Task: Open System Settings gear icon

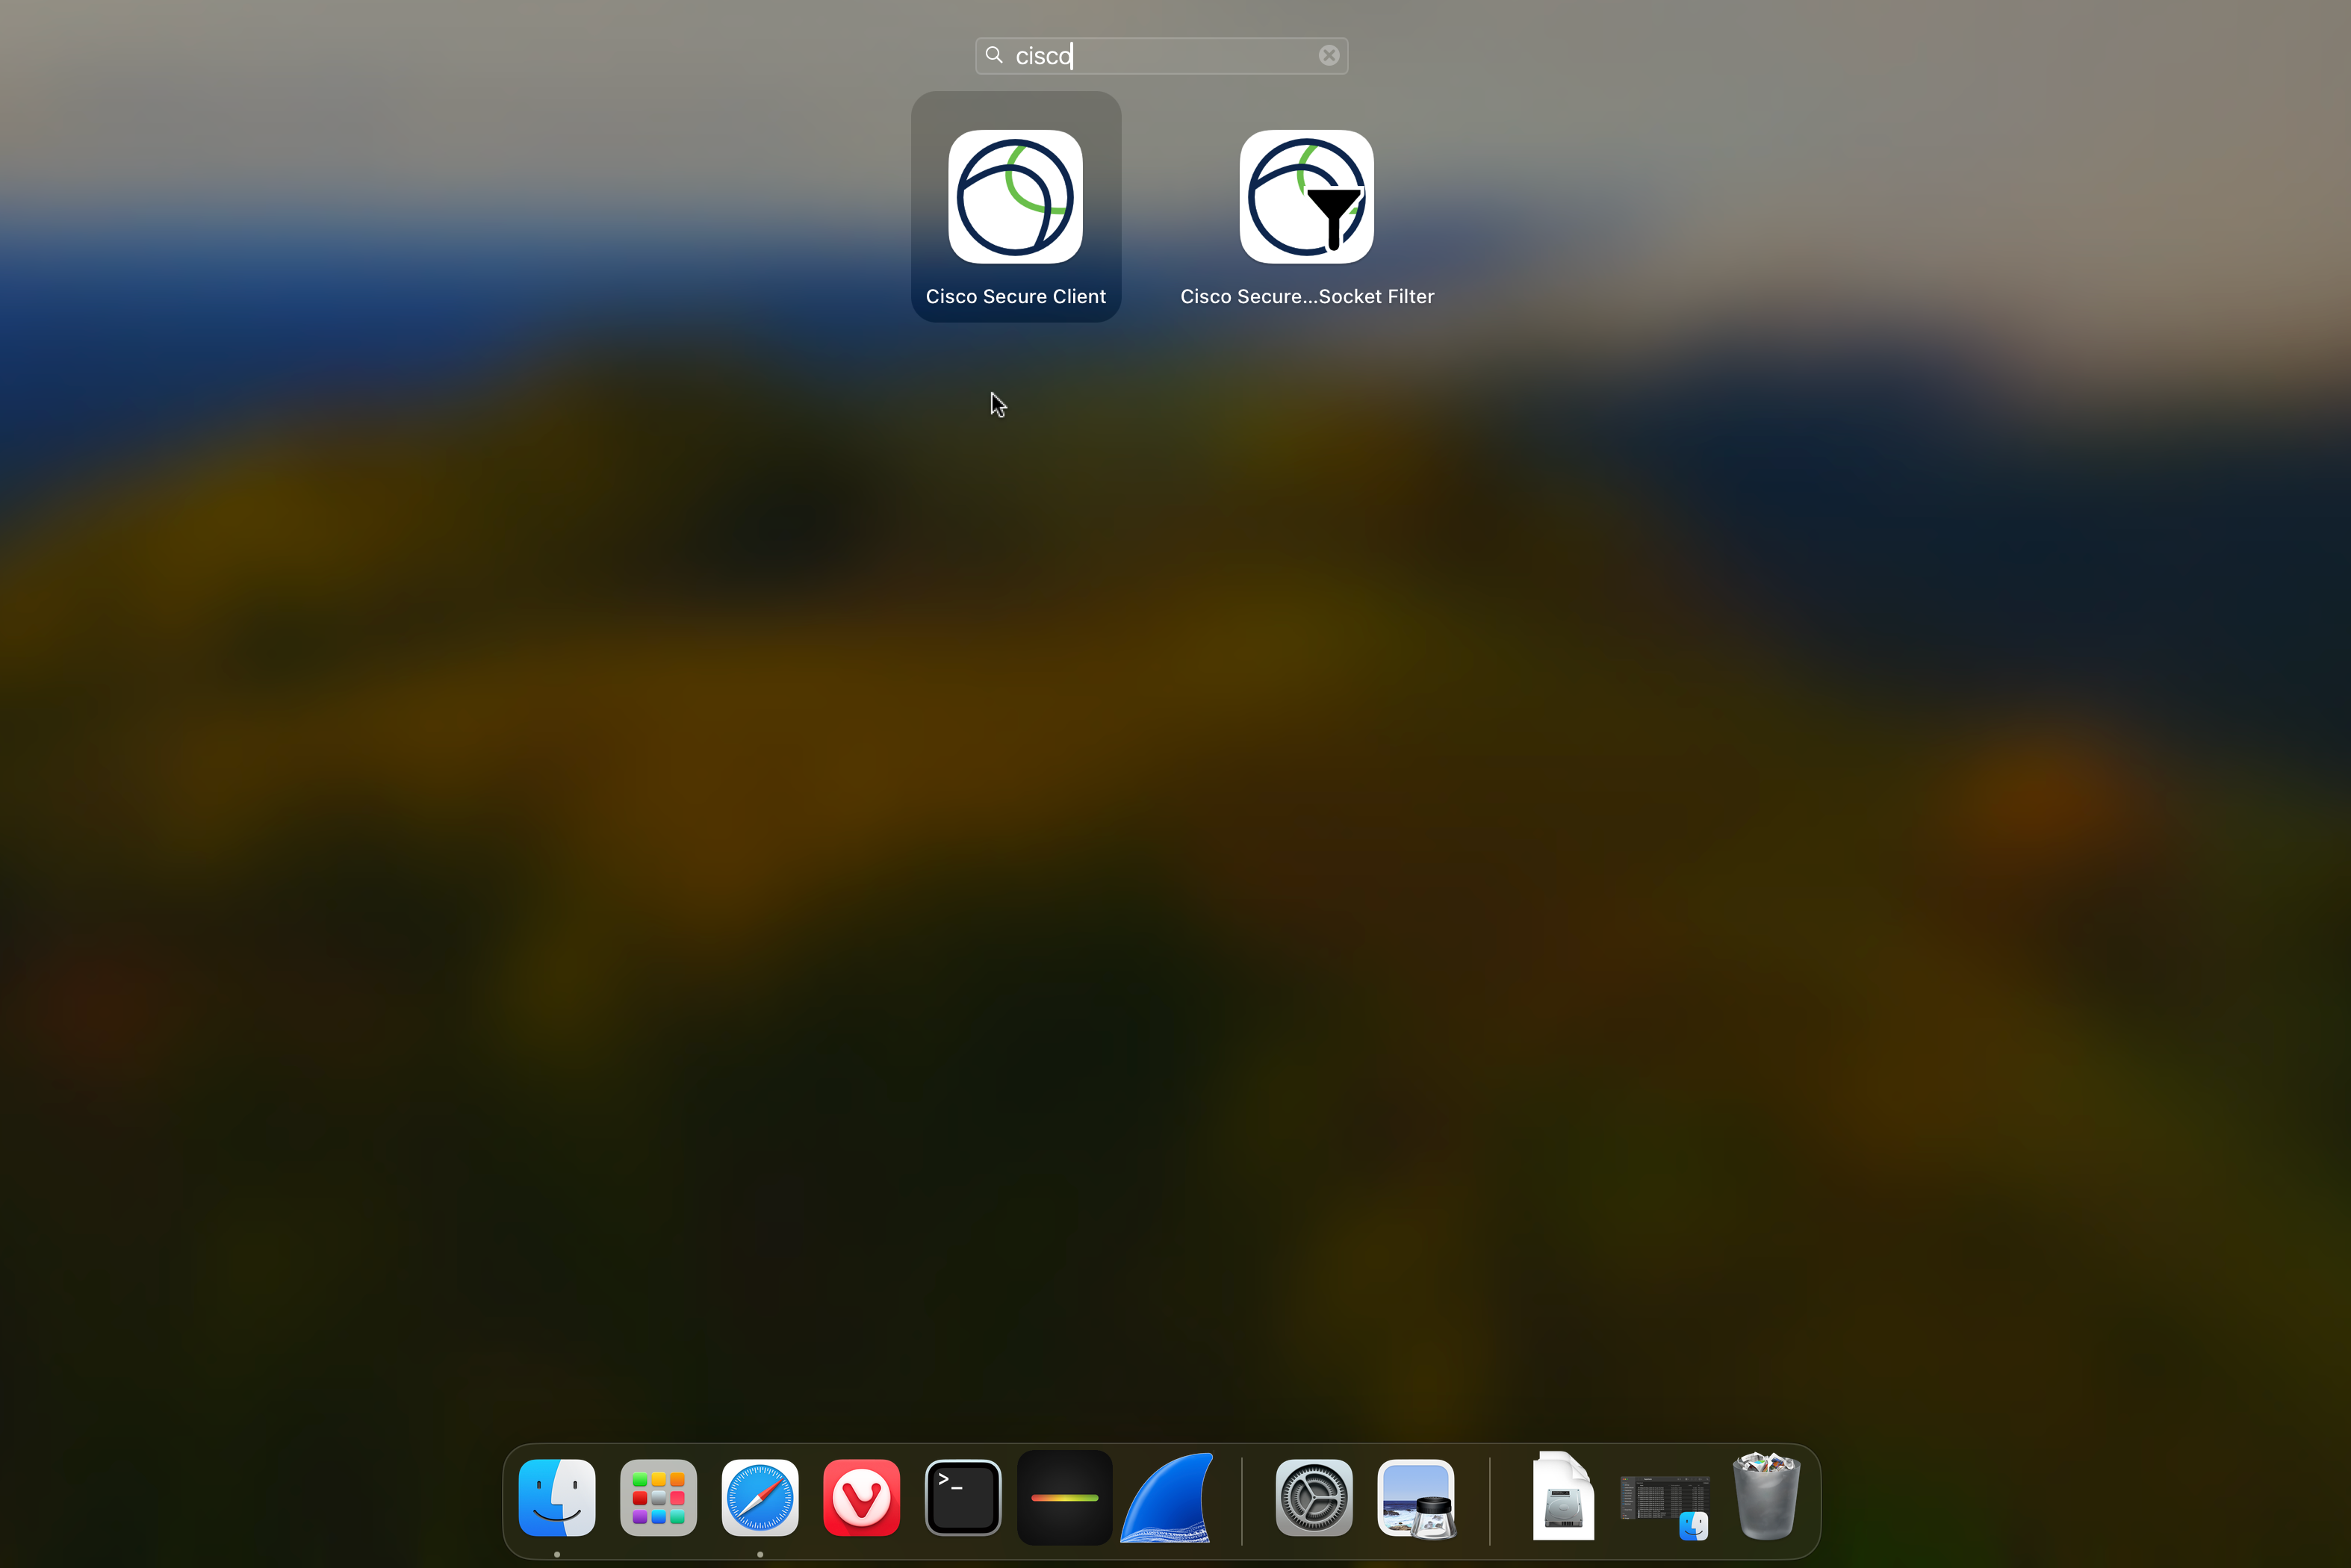Action: point(1313,1497)
